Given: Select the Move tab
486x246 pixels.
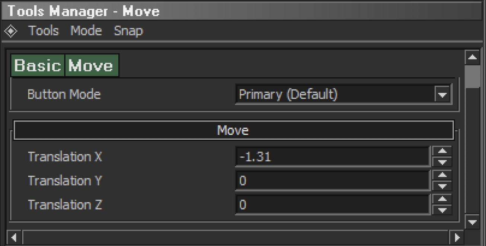Looking at the screenshot, I should (92, 65).
